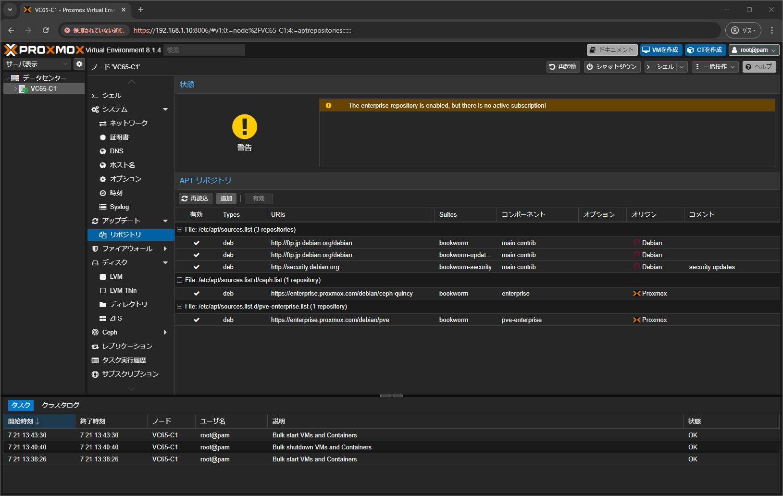This screenshot has height=496, width=783.
Task: Reload the browser page
Action: pos(46,30)
